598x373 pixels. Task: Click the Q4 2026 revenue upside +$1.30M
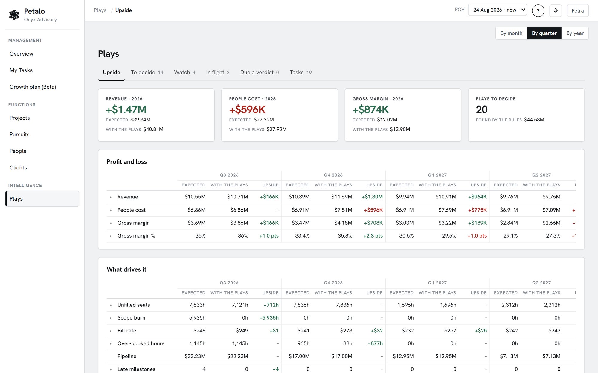(372, 197)
